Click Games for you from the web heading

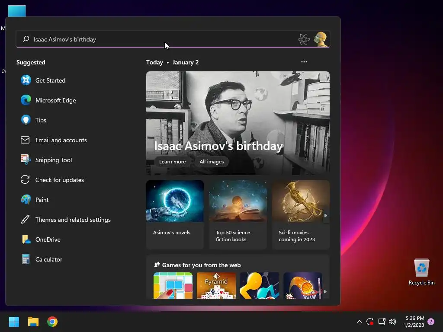click(x=201, y=265)
